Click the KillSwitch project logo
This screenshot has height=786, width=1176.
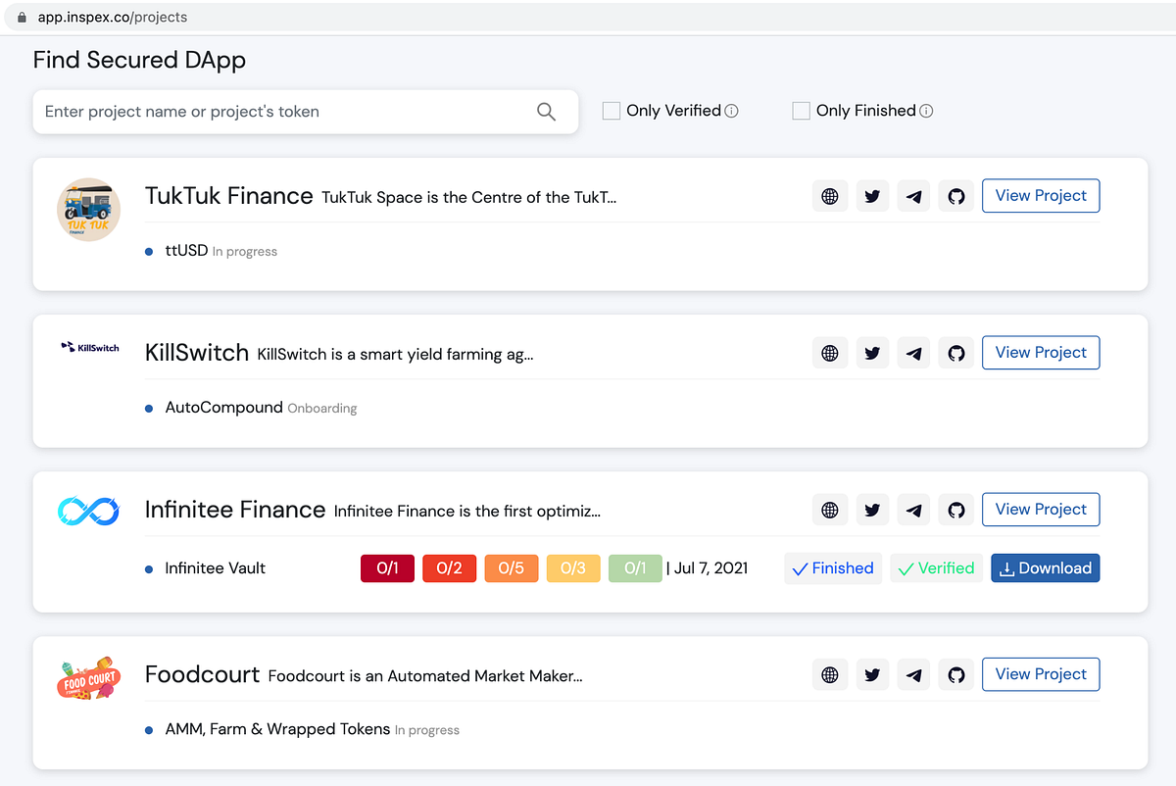click(89, 346)
